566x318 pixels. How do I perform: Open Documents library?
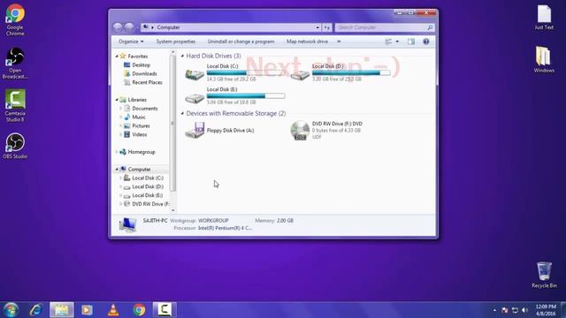tap(141, 108)
